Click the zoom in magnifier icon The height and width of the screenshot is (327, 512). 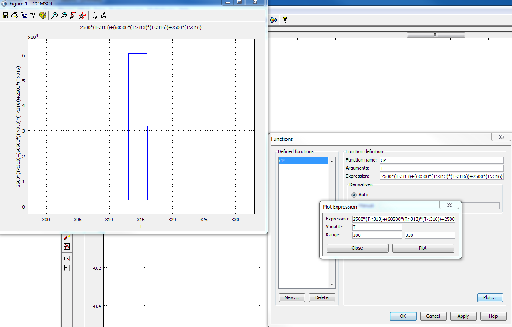coord(55,15)
